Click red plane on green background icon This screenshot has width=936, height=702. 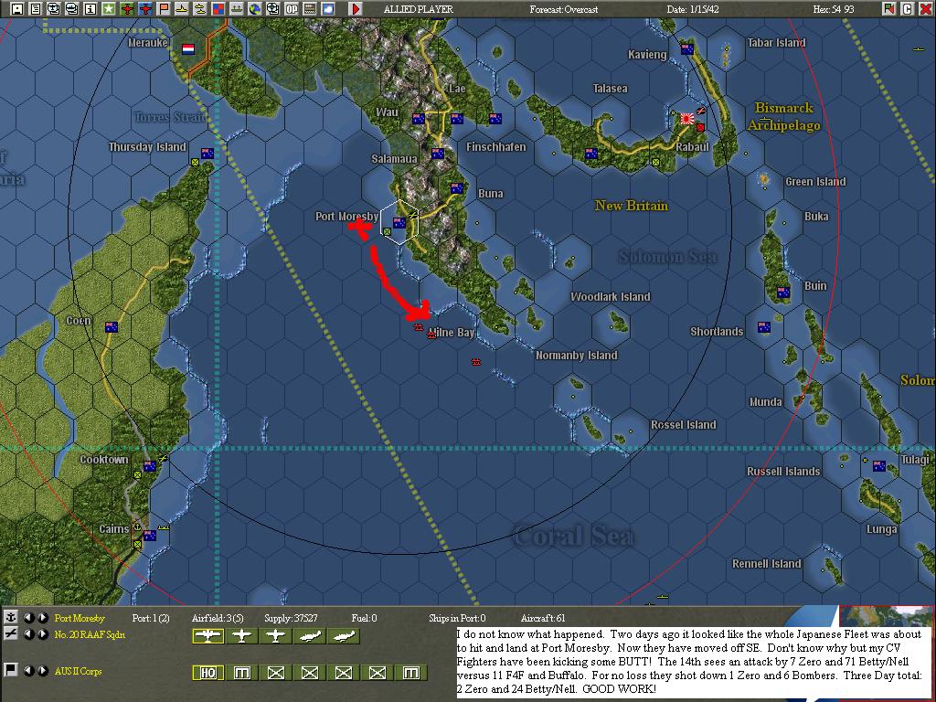point(126,9)
